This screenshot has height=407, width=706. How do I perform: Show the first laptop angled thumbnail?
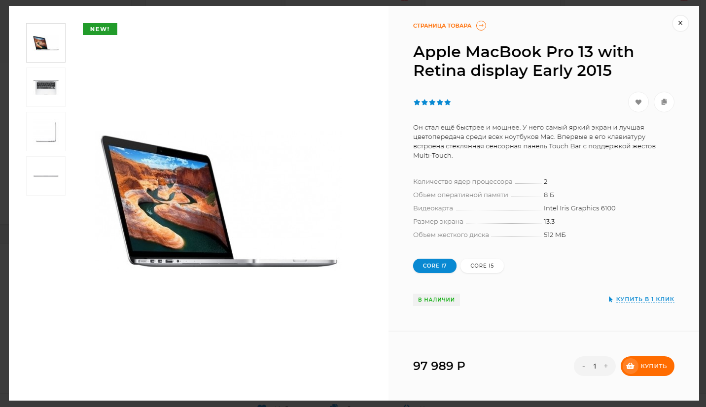tap(46, 43)
